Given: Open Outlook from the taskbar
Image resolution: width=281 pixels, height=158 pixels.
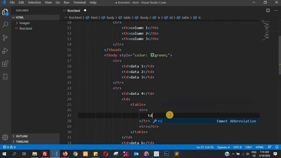Looking at the screenshot, I should pyautogui.click(x=136, y=154).
